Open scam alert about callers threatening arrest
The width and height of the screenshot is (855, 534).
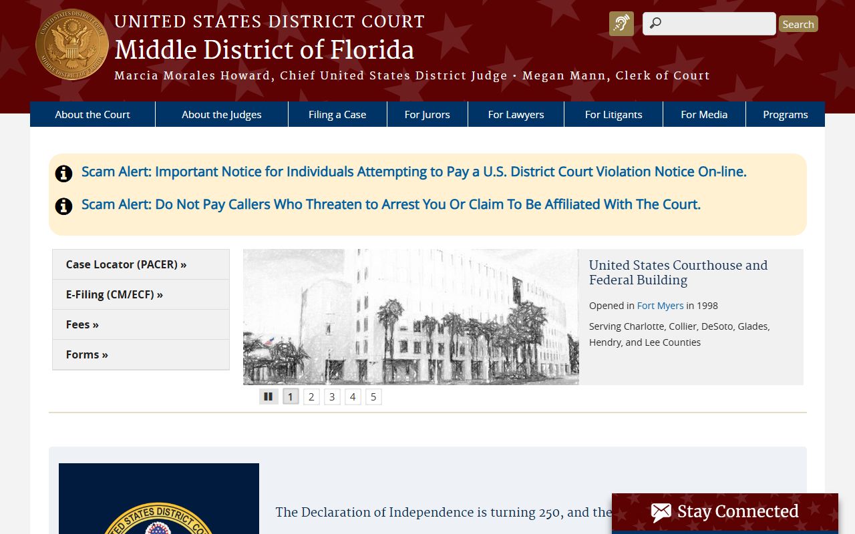point(391,204)
